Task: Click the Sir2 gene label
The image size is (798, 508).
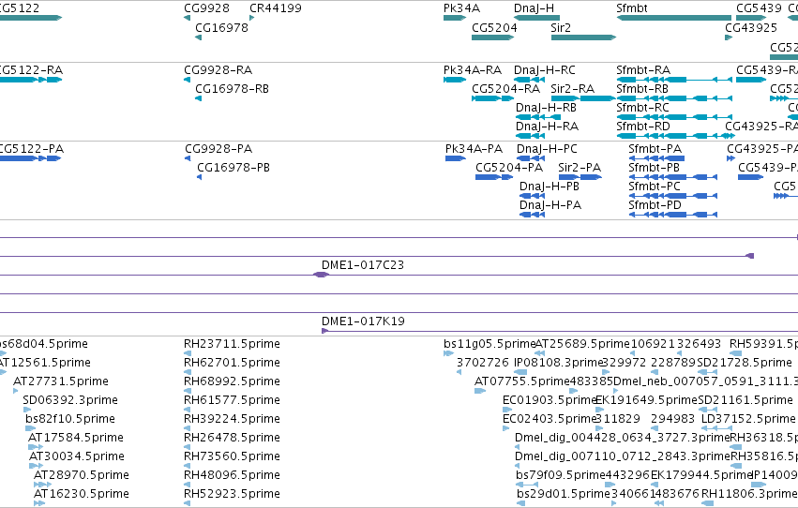Action: coord(561,27)
